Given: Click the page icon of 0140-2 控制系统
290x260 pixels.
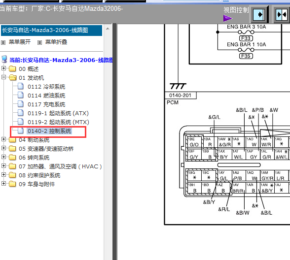Looking at the screenshot, I should click(x=21, y=130).
